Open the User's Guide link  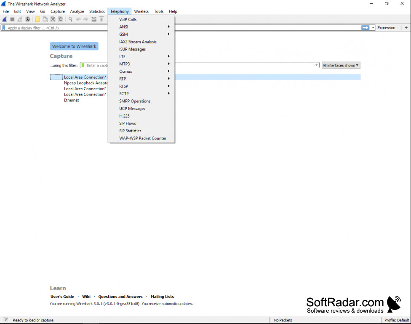62,297
